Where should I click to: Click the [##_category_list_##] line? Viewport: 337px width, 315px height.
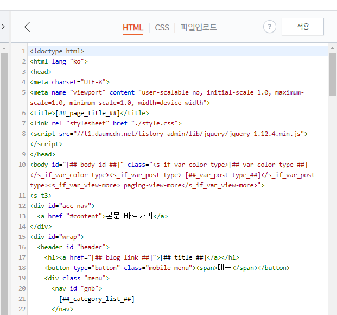pos(97,299)
